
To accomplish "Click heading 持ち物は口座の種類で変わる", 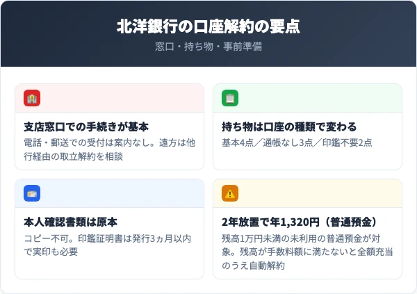I will pyautogui.click(x=289, y=127).
